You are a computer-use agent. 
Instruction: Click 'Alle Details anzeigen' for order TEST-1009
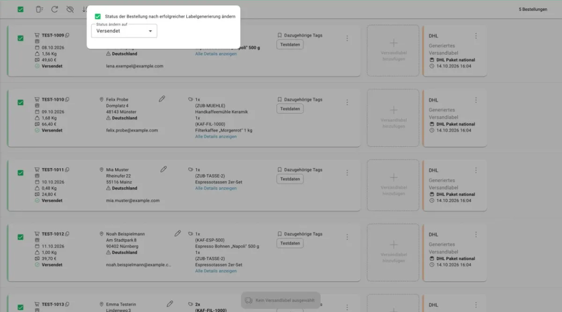click(216, 54)
